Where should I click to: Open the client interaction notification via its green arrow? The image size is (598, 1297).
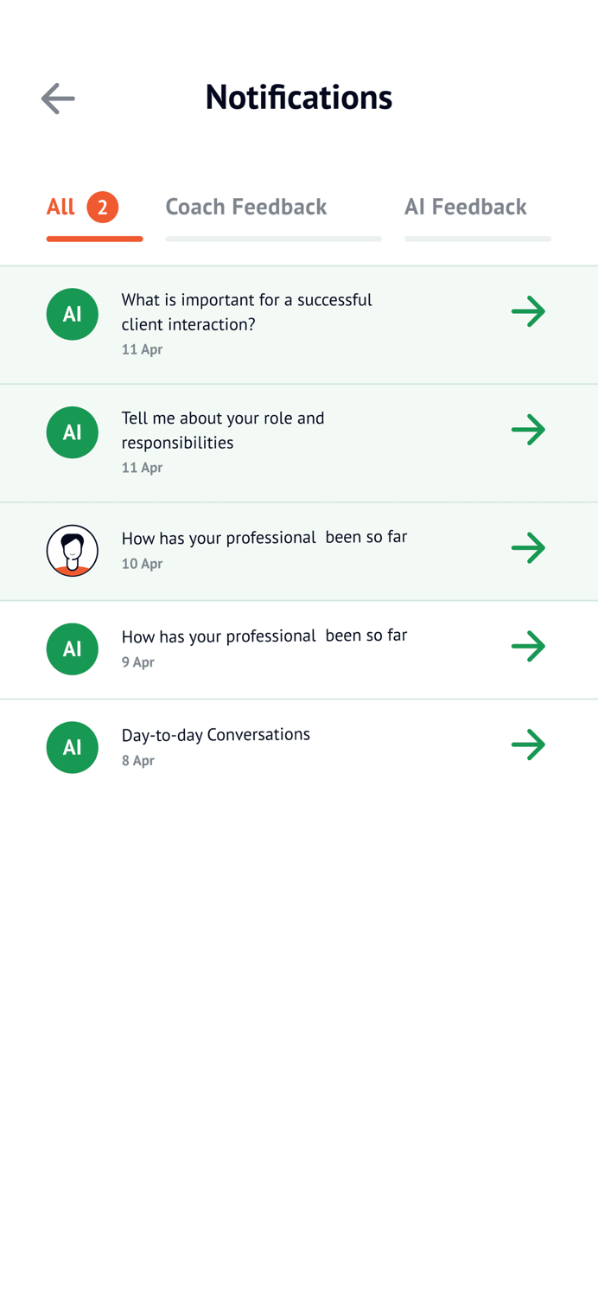coord(529,311)
